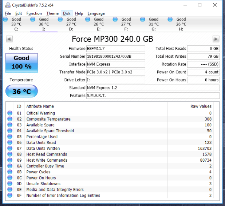Screen dimensions: 225x206
Task: Click the raw value 80734
Action: pyautogui.click(x=206, y=160)
